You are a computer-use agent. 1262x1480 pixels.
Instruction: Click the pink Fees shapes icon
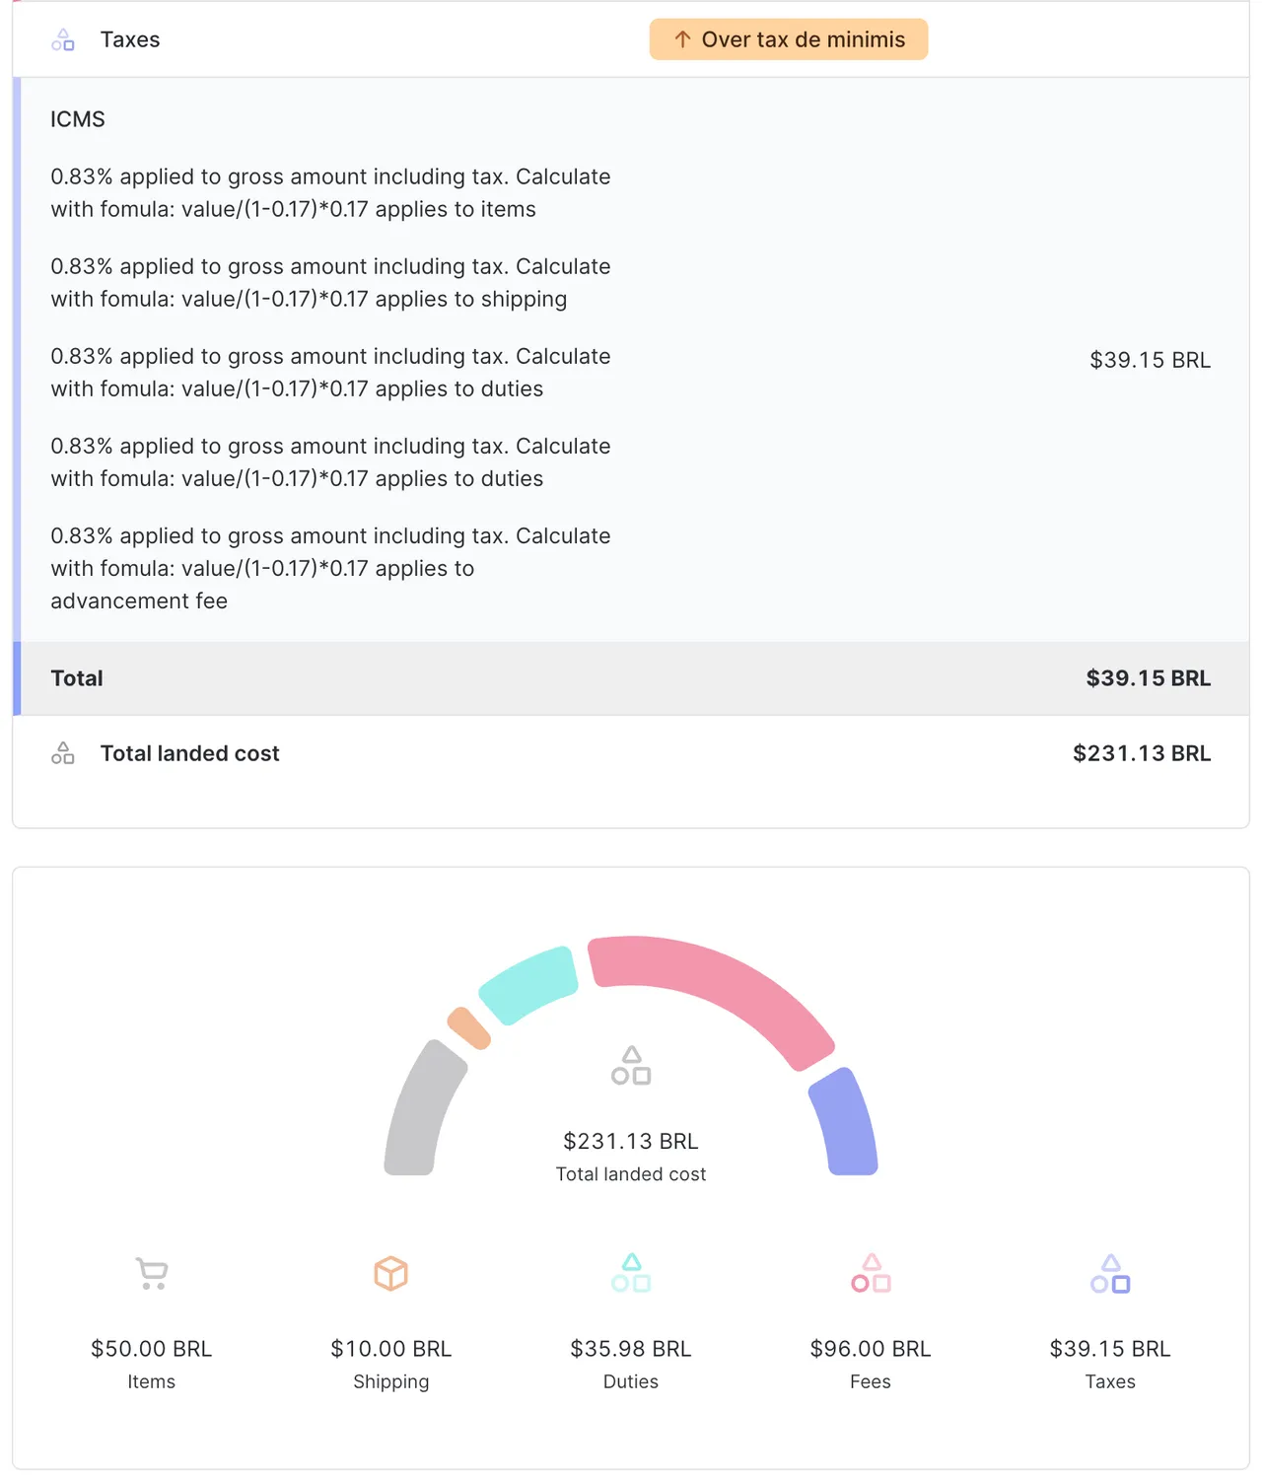pyautogui.click(x=871, y=1273)
